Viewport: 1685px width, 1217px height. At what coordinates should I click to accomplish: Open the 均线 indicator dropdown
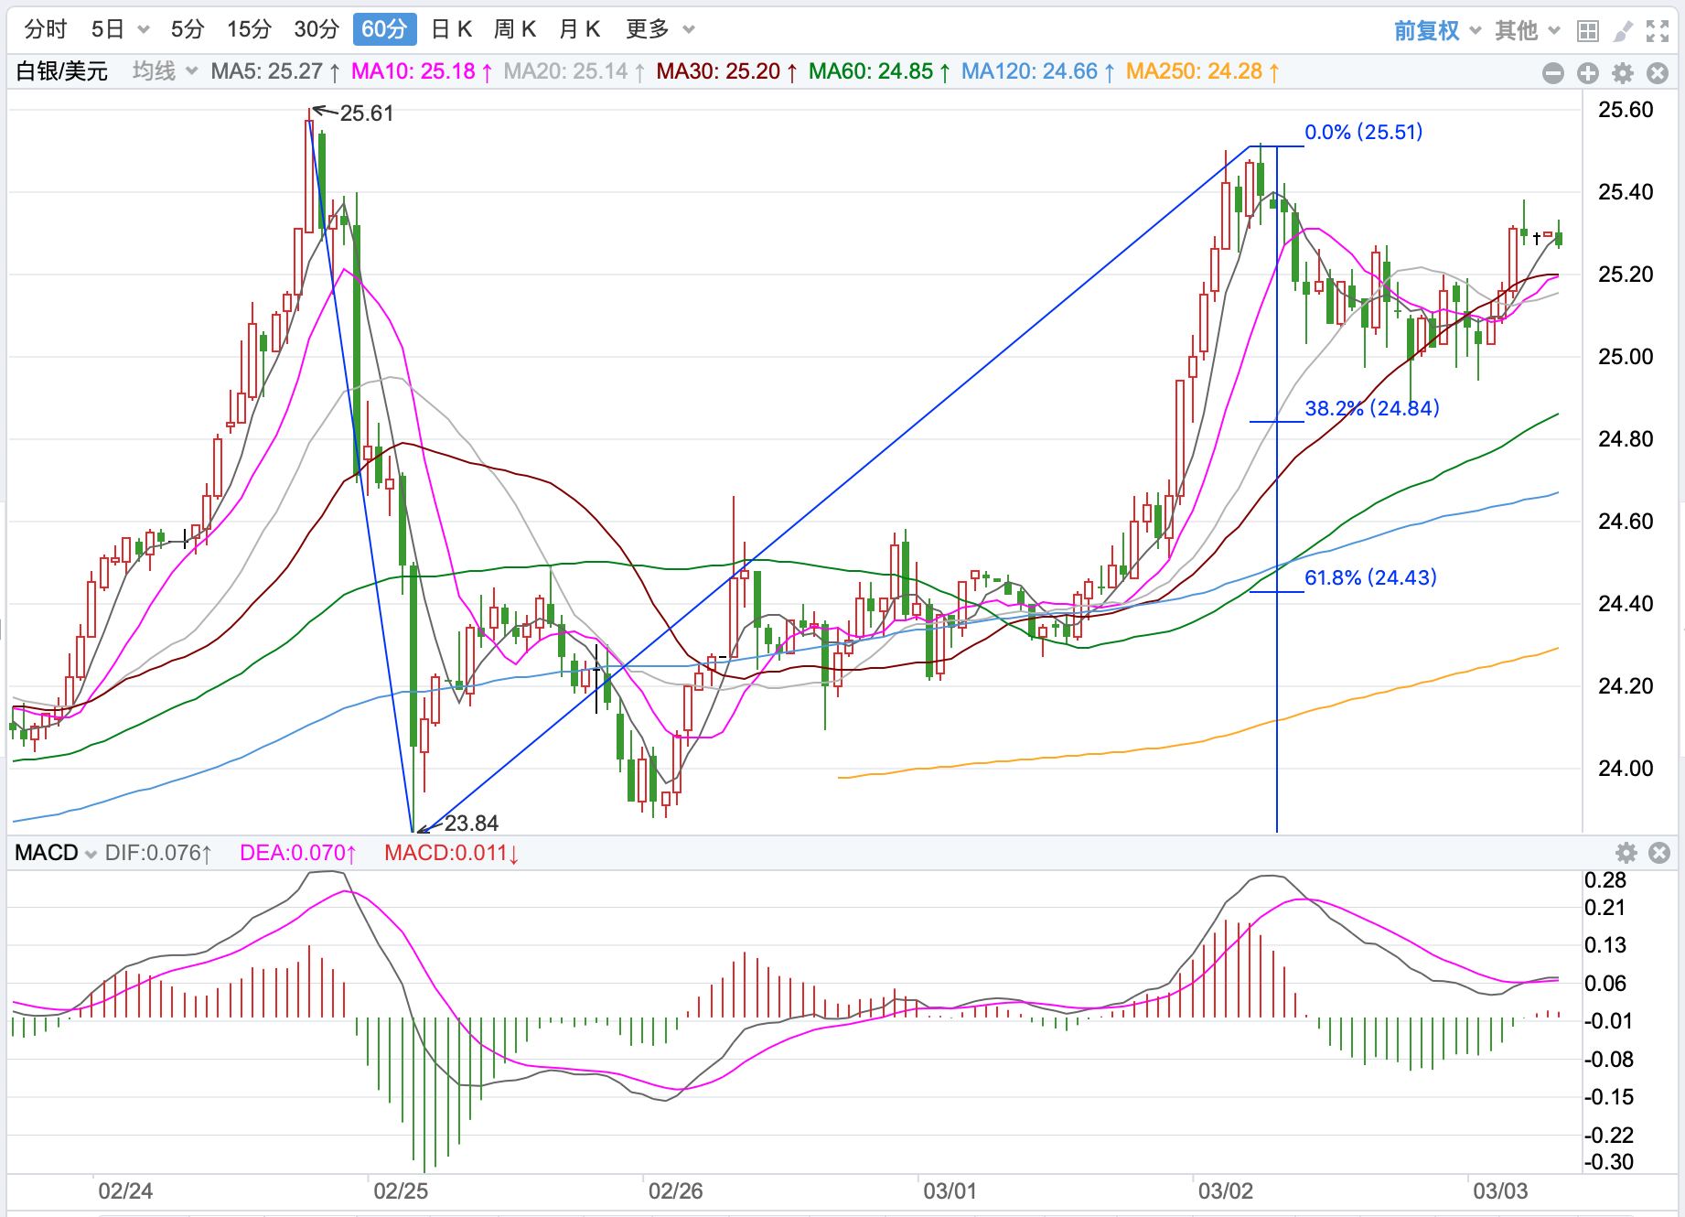click(165, 71)
